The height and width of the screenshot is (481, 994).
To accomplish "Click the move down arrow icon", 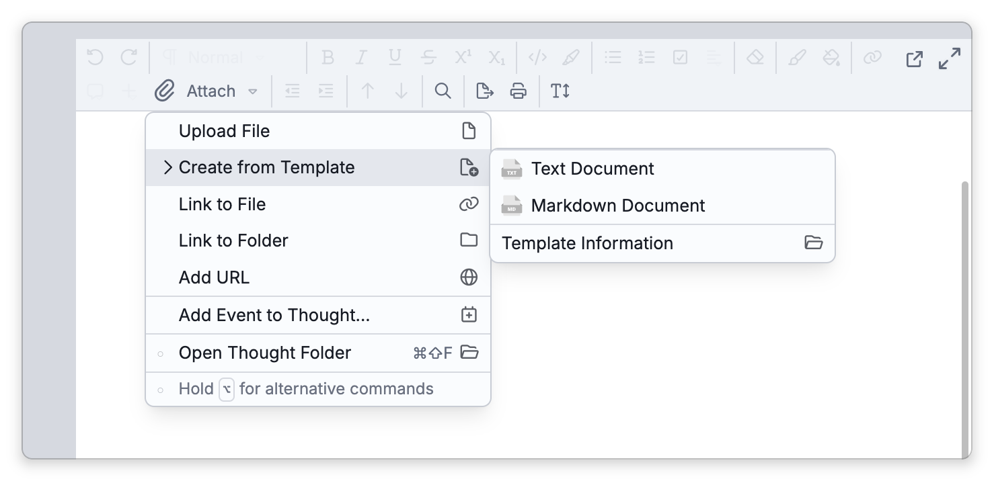I will point(402,91).
